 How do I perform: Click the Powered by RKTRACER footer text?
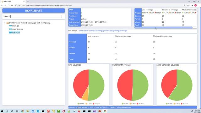coord(100,107)
